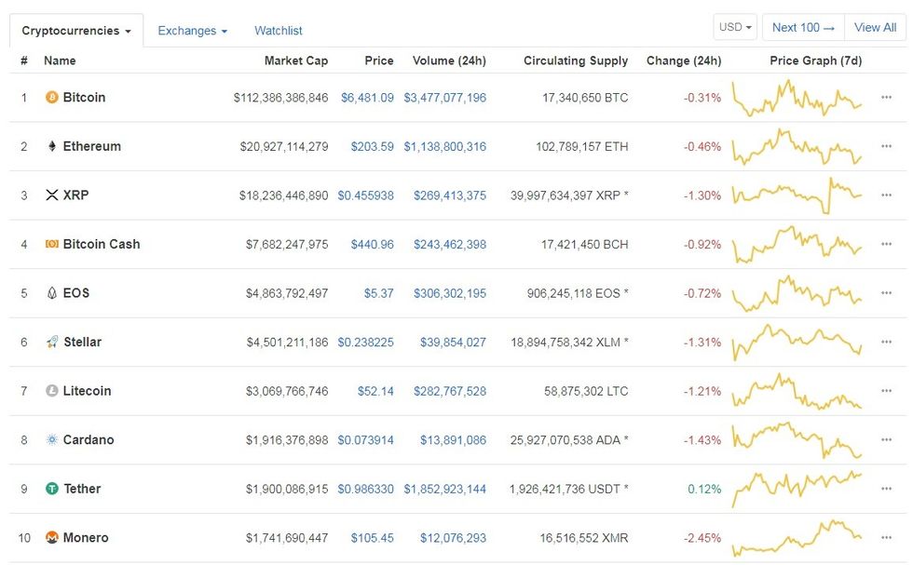913x565 pixels.
Task: Open the USD currency selector
Action: tap(735, 27)
